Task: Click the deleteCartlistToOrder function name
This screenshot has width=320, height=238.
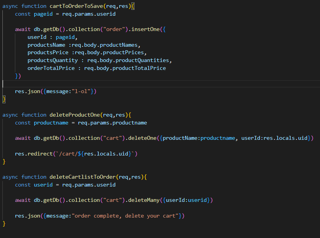Action: tap(83, 177)
